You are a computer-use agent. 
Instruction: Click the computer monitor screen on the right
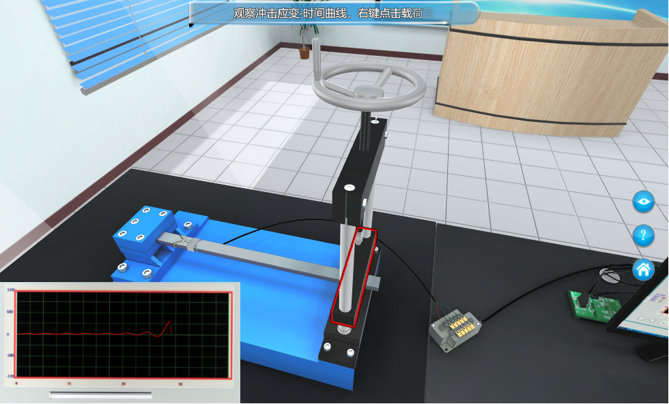click(x=652, y=307)
